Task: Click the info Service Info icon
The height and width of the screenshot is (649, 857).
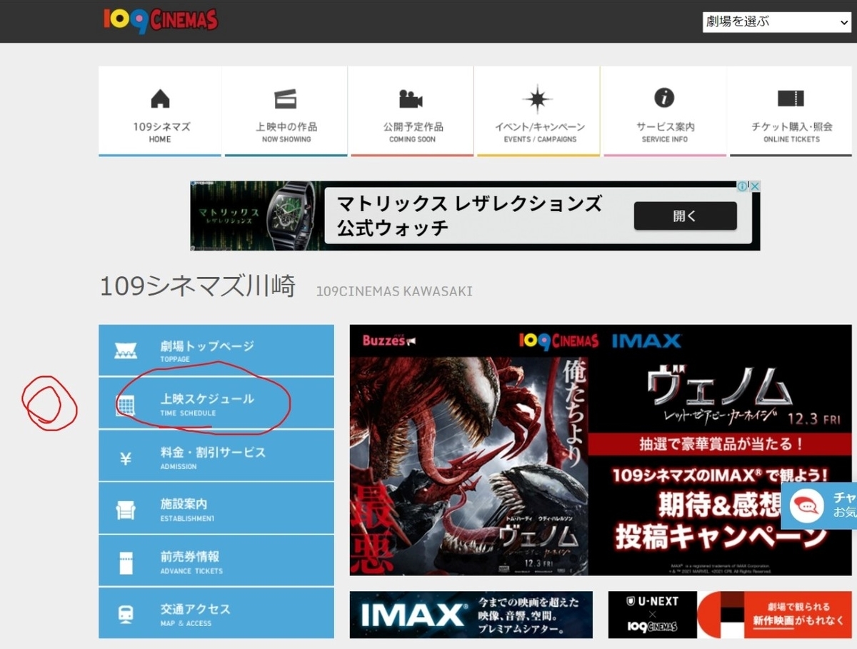Action: click(664, 98)
